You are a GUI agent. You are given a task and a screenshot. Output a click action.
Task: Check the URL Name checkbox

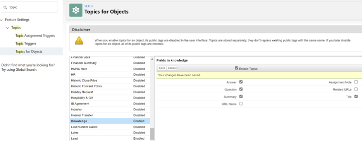(x=241, y=104)
